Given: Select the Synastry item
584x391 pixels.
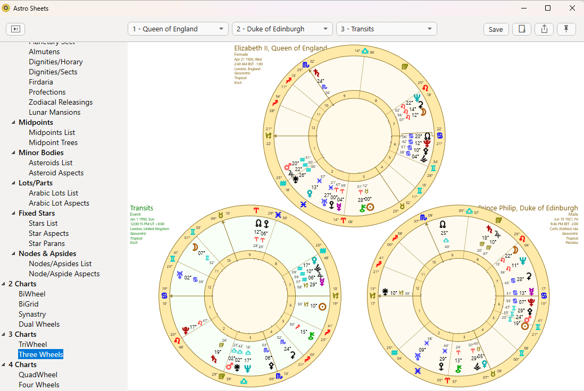Looking at the screenshot, I should [x=32, y=314].
